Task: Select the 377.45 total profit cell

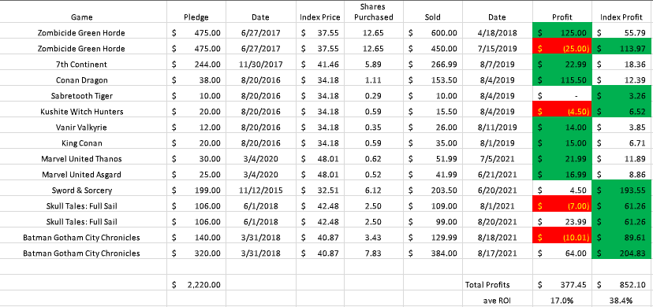Action: click(562, 285)
